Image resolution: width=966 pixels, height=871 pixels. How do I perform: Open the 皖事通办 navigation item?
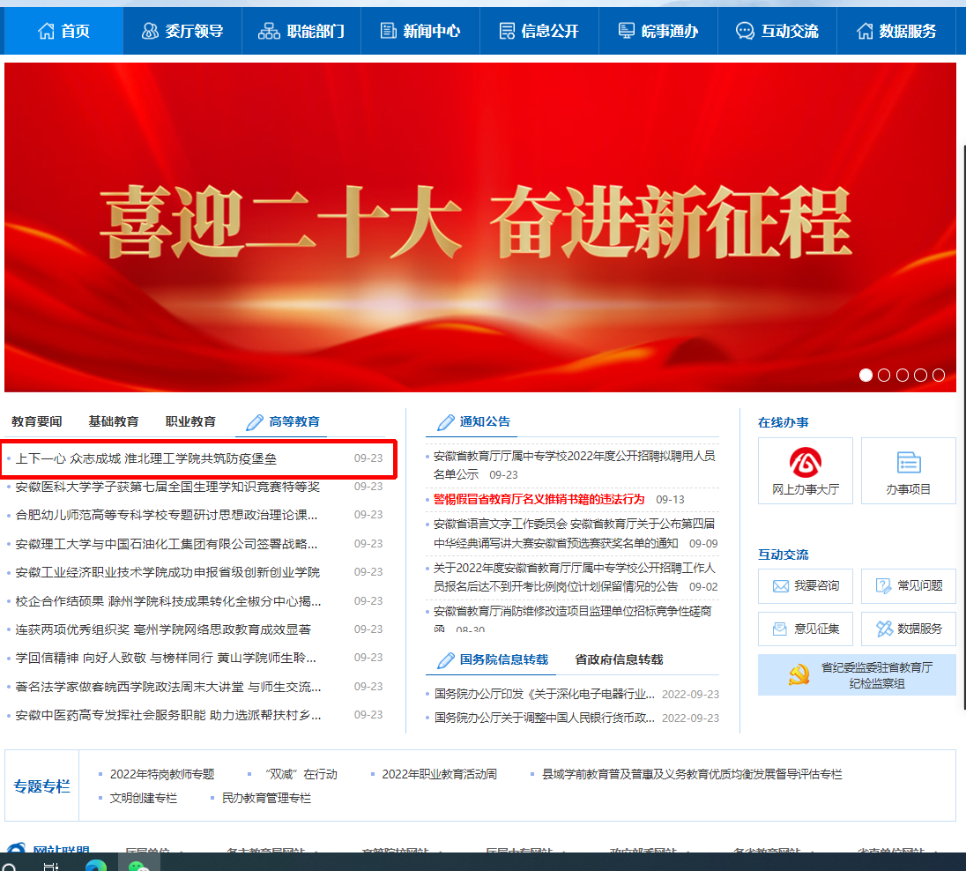[x=658, y=31]
